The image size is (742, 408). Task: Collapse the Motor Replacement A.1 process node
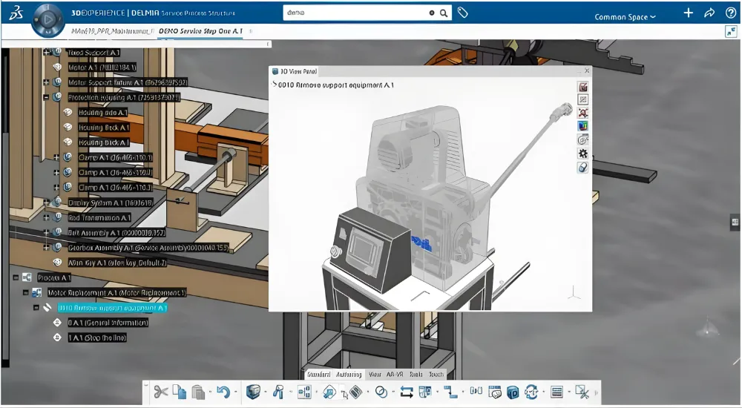27,292
